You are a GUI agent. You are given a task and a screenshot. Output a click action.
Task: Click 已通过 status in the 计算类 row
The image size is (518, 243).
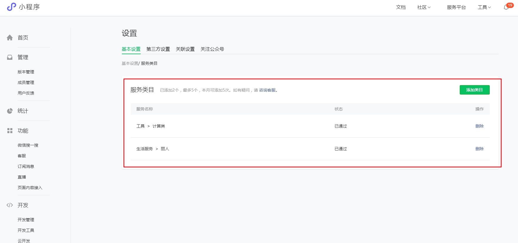coord(341,126)
